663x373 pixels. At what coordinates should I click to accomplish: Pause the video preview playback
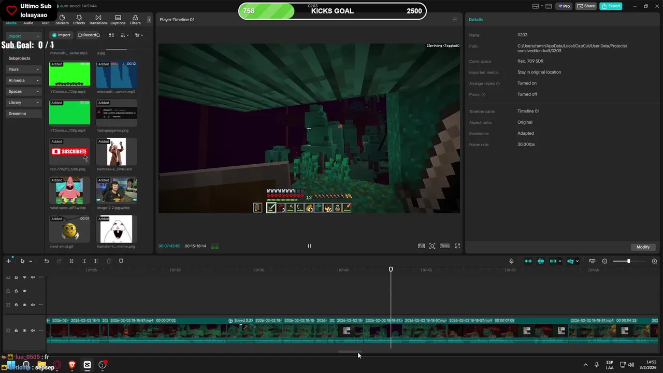tap(309, 246)
